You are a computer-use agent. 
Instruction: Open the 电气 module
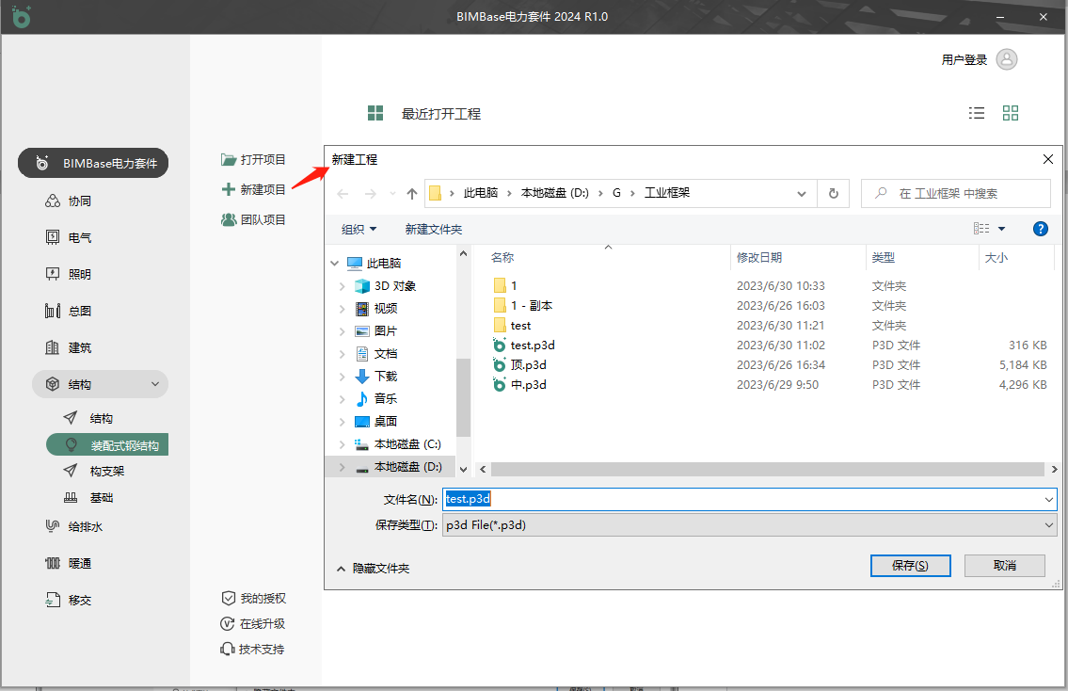(68, 237)
